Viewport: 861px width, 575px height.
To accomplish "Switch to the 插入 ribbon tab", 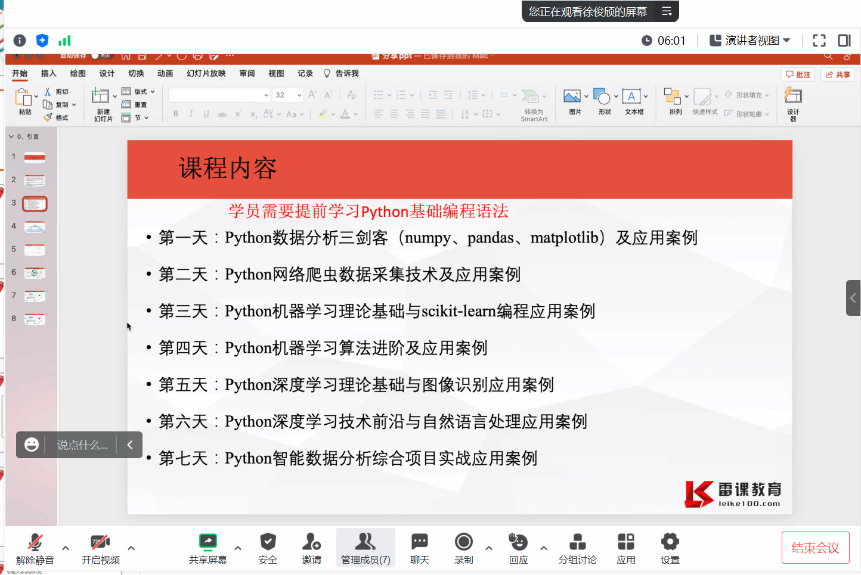I will 48,73.
